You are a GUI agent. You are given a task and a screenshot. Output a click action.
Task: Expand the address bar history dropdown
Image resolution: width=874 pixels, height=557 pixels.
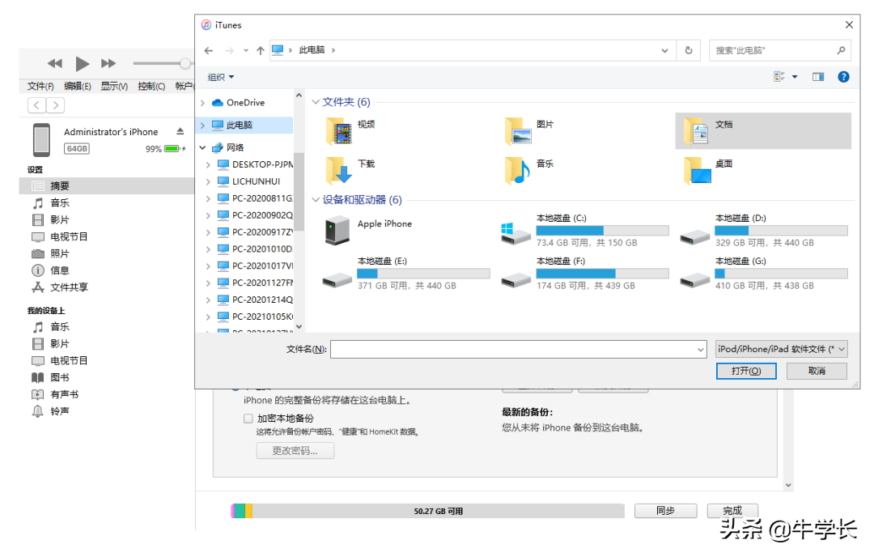coord(664,50)
